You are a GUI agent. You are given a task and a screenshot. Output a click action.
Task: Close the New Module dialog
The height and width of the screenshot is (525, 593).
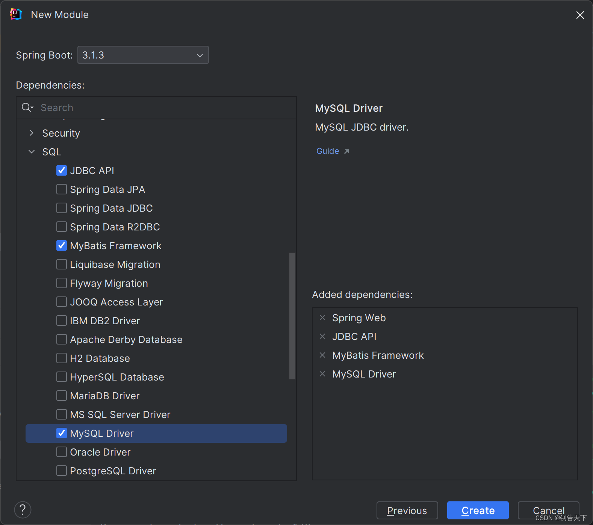pyautogui.click(x=580, y=15)
